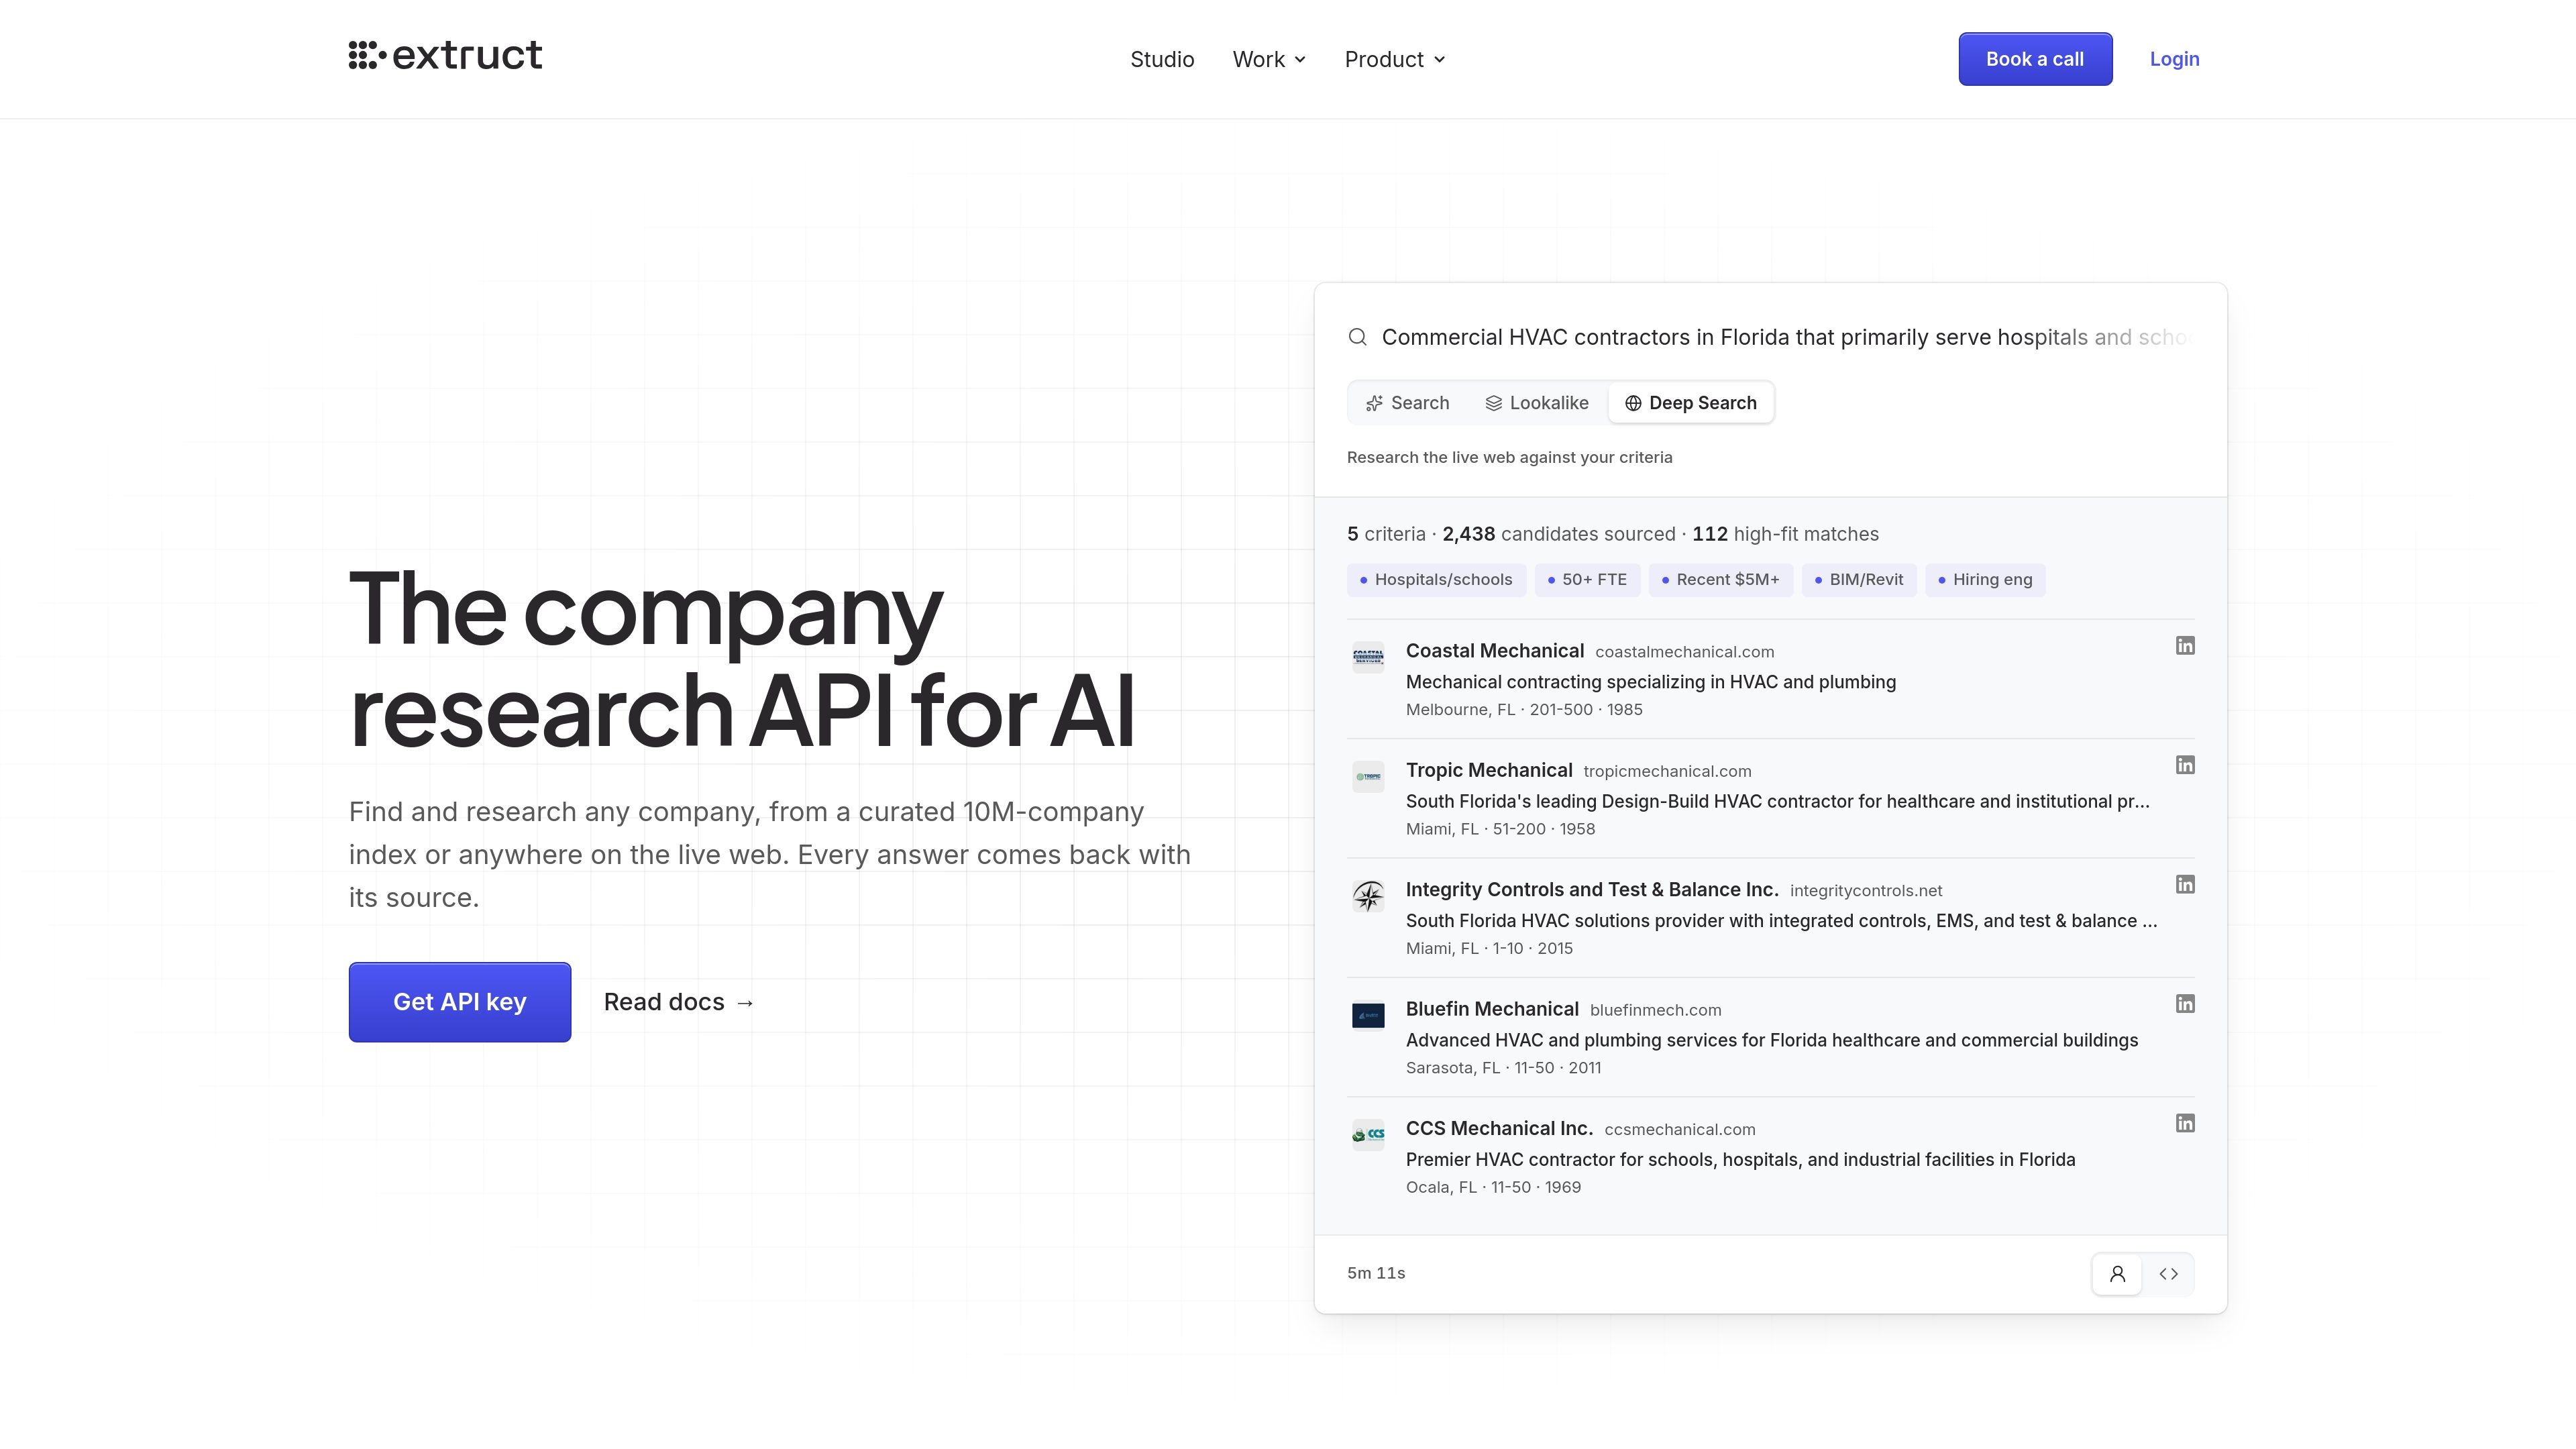Click 'Sarasota, FL · 11-50 · 2011' details

(x=1503, y=1068)
